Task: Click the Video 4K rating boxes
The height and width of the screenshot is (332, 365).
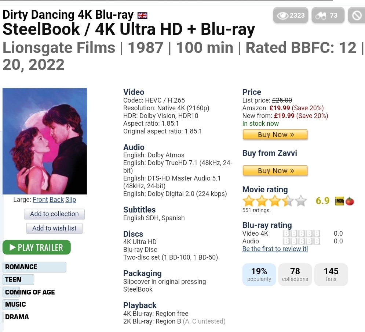Action: pyautogui.click(x=302, y=233)
